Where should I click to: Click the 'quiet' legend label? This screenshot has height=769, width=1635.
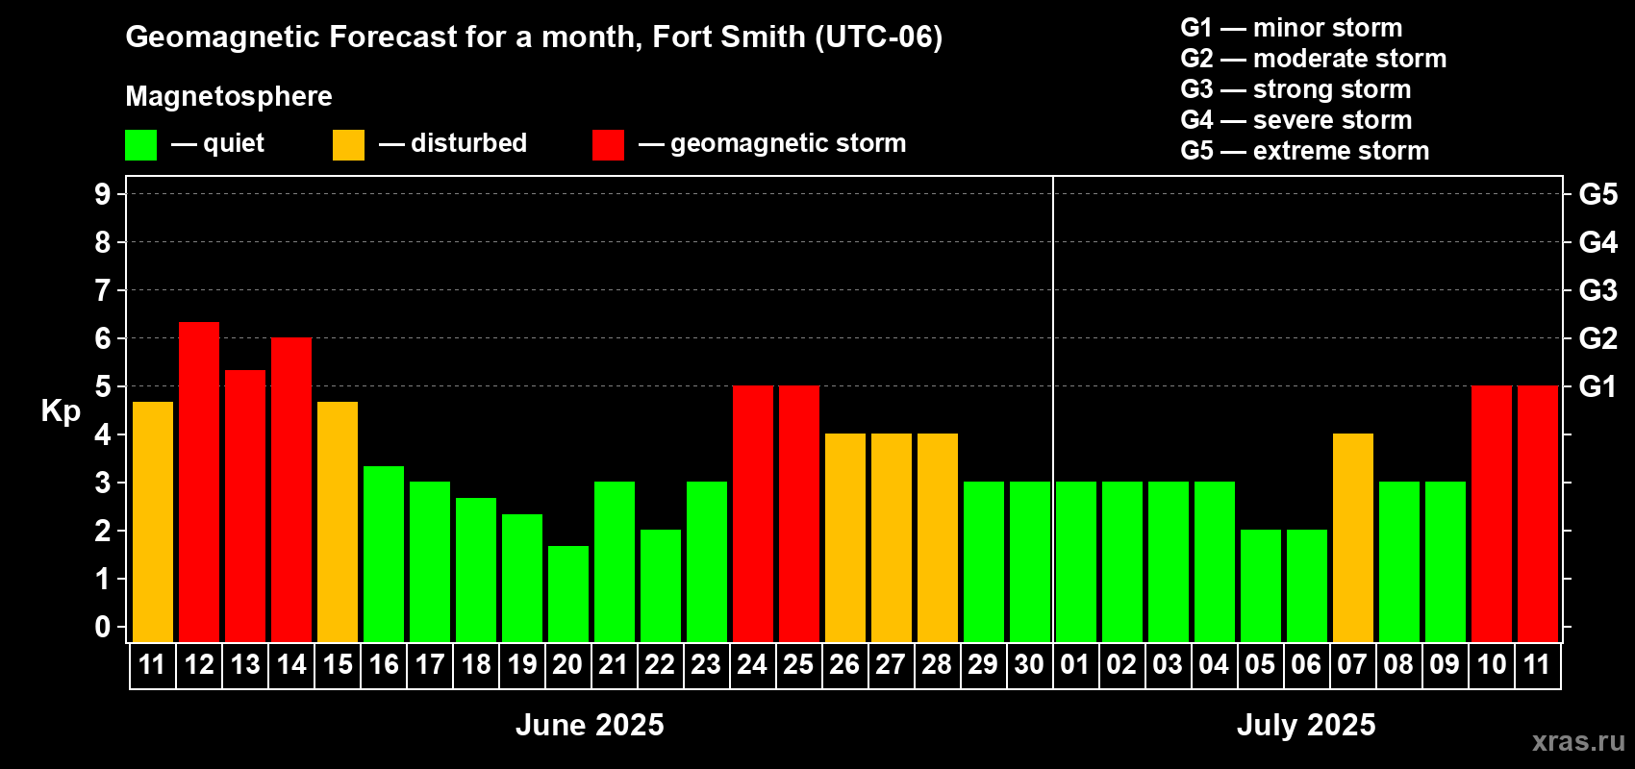[x=234, y=143]
